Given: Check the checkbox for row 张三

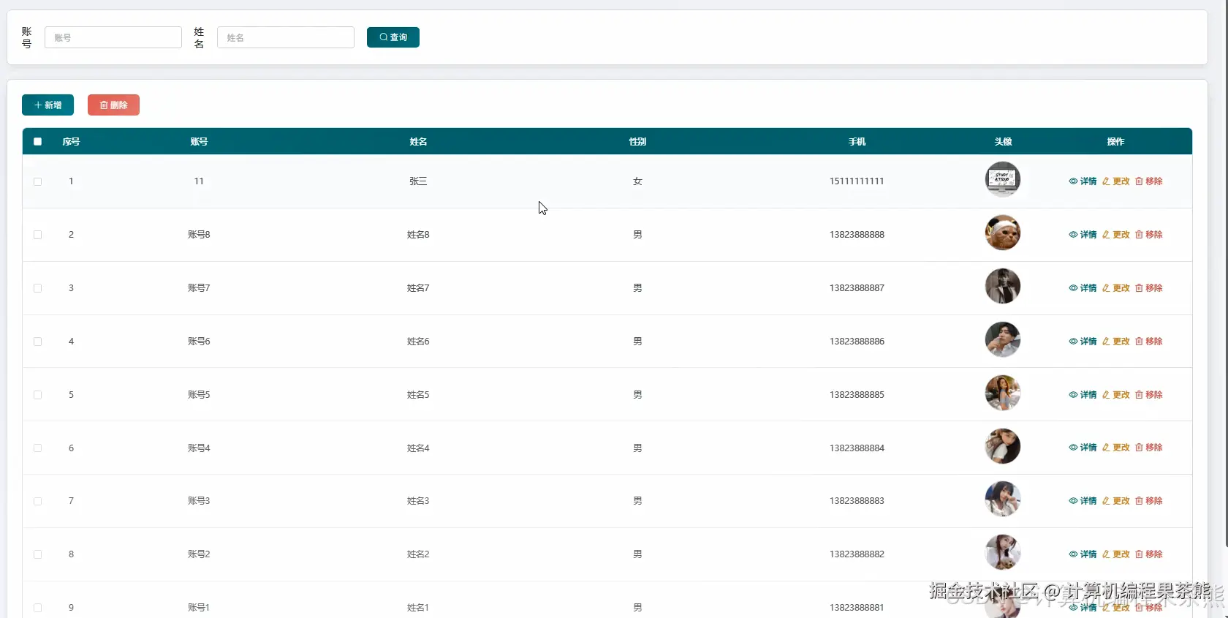Looking at the screenshot, I should coord(38,181).
